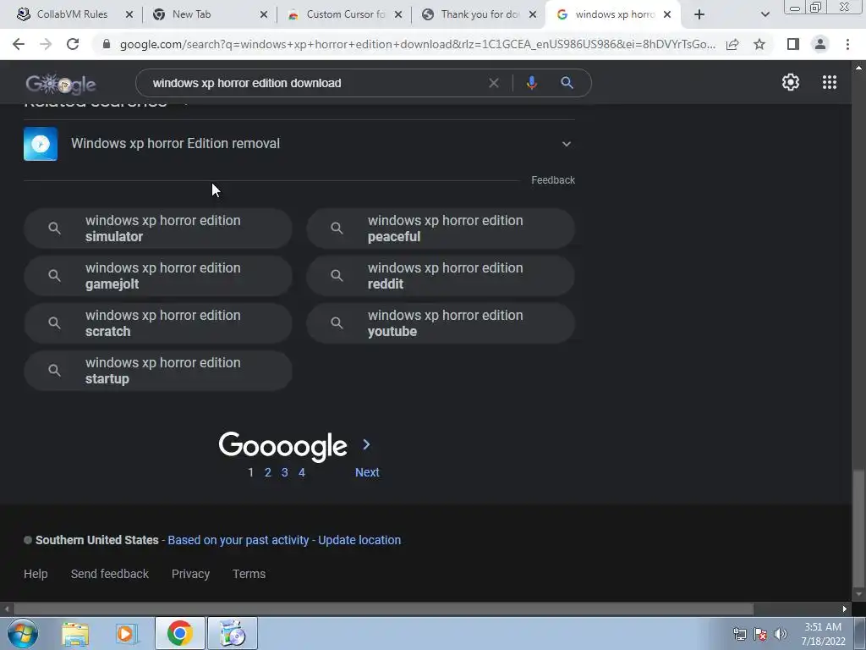Go to results page 2

(268, 472)
